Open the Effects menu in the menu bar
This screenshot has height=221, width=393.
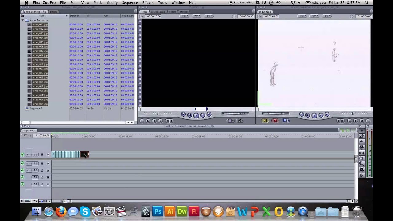click(x=148, y=3)
